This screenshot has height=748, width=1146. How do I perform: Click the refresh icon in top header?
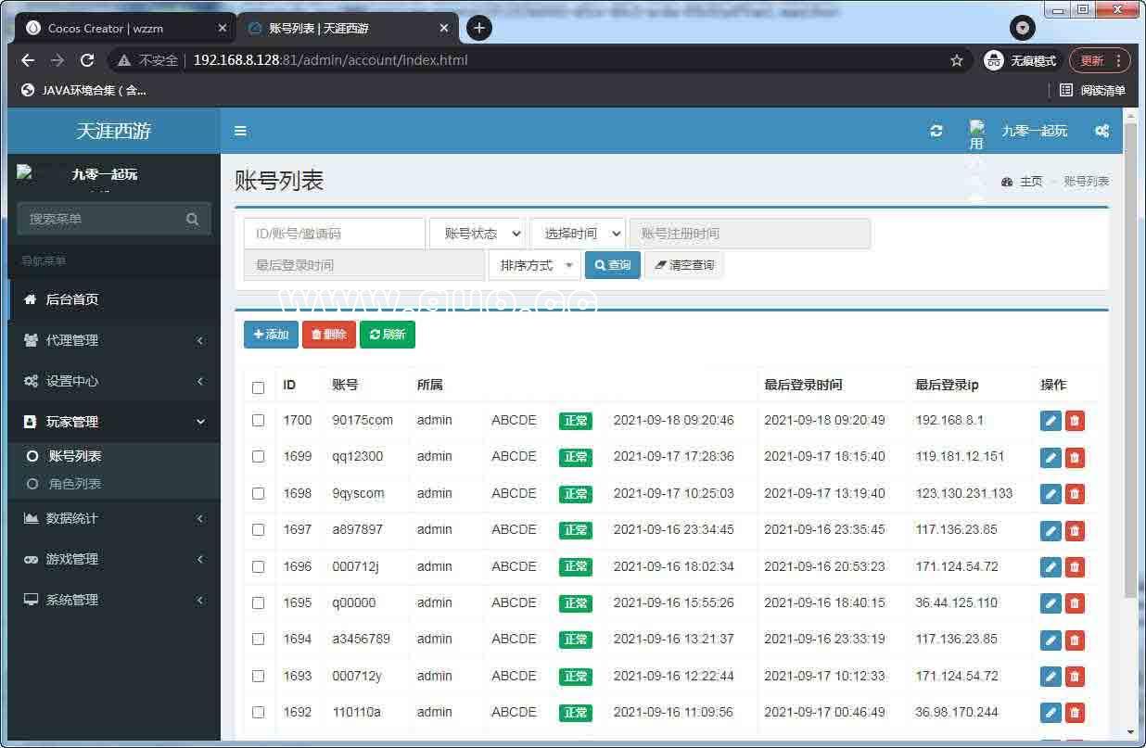[936, 131]
